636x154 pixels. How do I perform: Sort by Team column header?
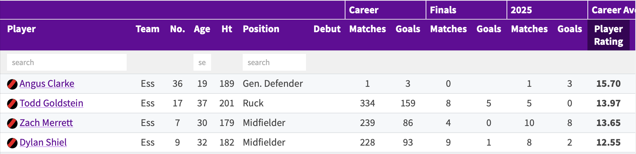147,29
